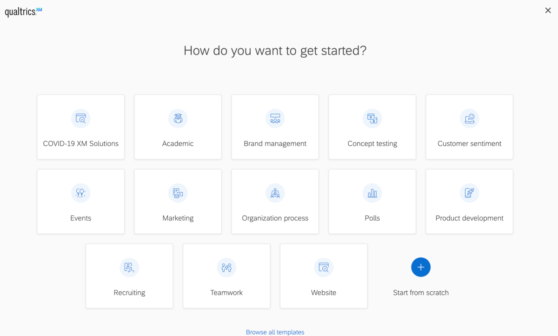Click the Events card label text
The width and height of the screenshot is (558, 336).
[x=81, y=218]
